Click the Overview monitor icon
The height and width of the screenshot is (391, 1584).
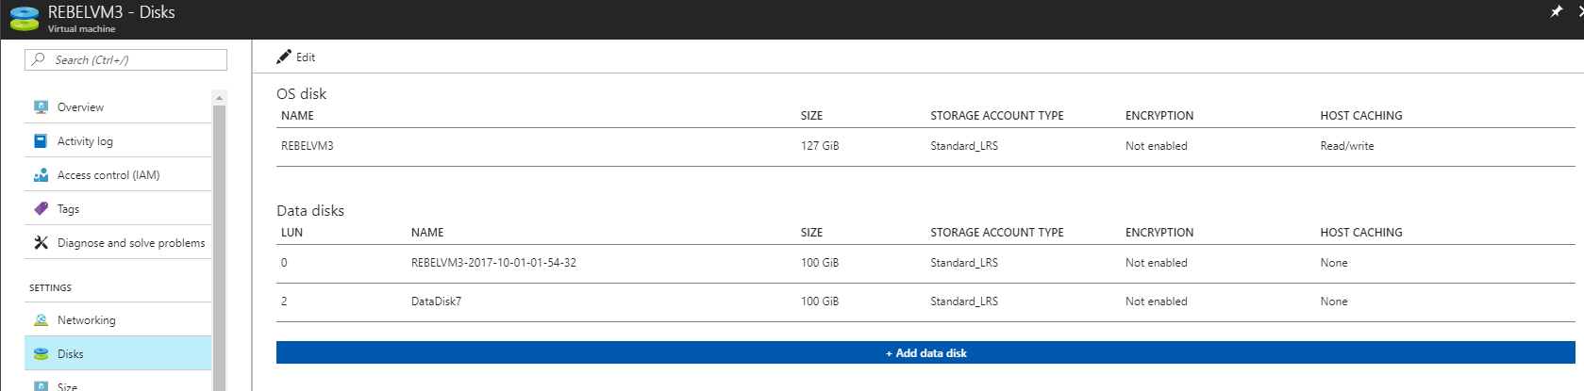[41, 106]
